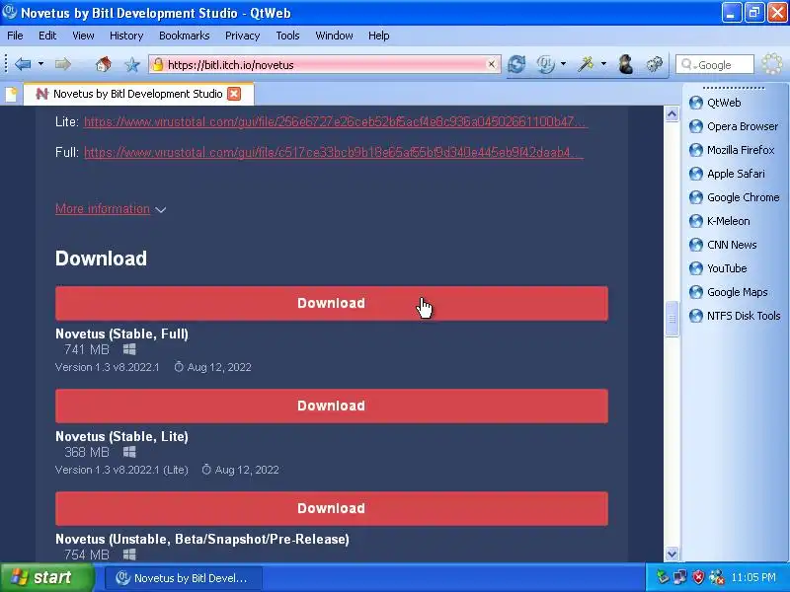Open the Tools menu

(x=287, y=36)
